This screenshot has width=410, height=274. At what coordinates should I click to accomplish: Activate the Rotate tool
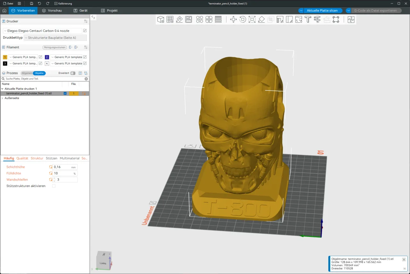[243, 20]
